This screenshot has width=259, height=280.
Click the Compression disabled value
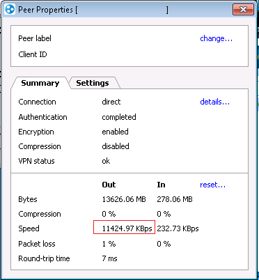point(116,146)
